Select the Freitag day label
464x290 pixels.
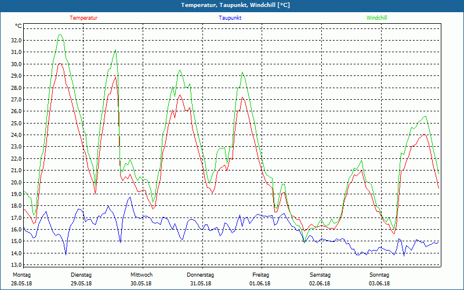(260, 275)
